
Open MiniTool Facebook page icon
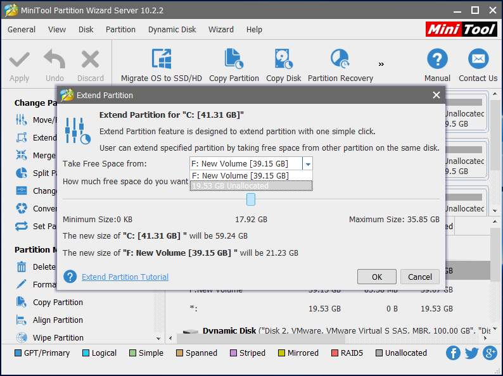[x=453, y=353]
